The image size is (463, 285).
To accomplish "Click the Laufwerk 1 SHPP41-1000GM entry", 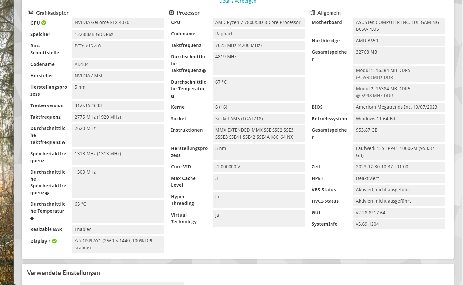I will (399, 152).
